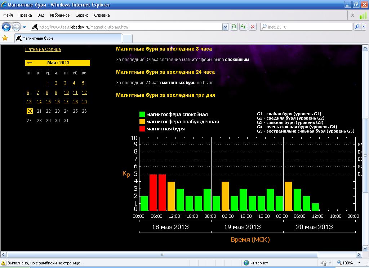Click the red Stop loading icon

tap(253, 27)
